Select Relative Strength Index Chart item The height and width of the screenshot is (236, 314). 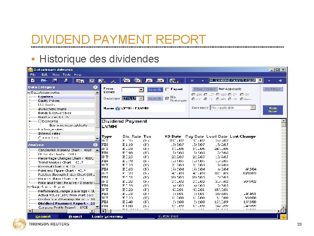pos(66,174)
